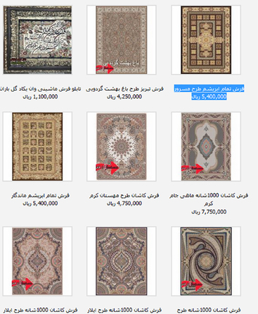Open link فرش تبریز طرح باغ بهشت گردویی
The height and width of the screenshot is (314, 258).
click(x=124, y=89)
